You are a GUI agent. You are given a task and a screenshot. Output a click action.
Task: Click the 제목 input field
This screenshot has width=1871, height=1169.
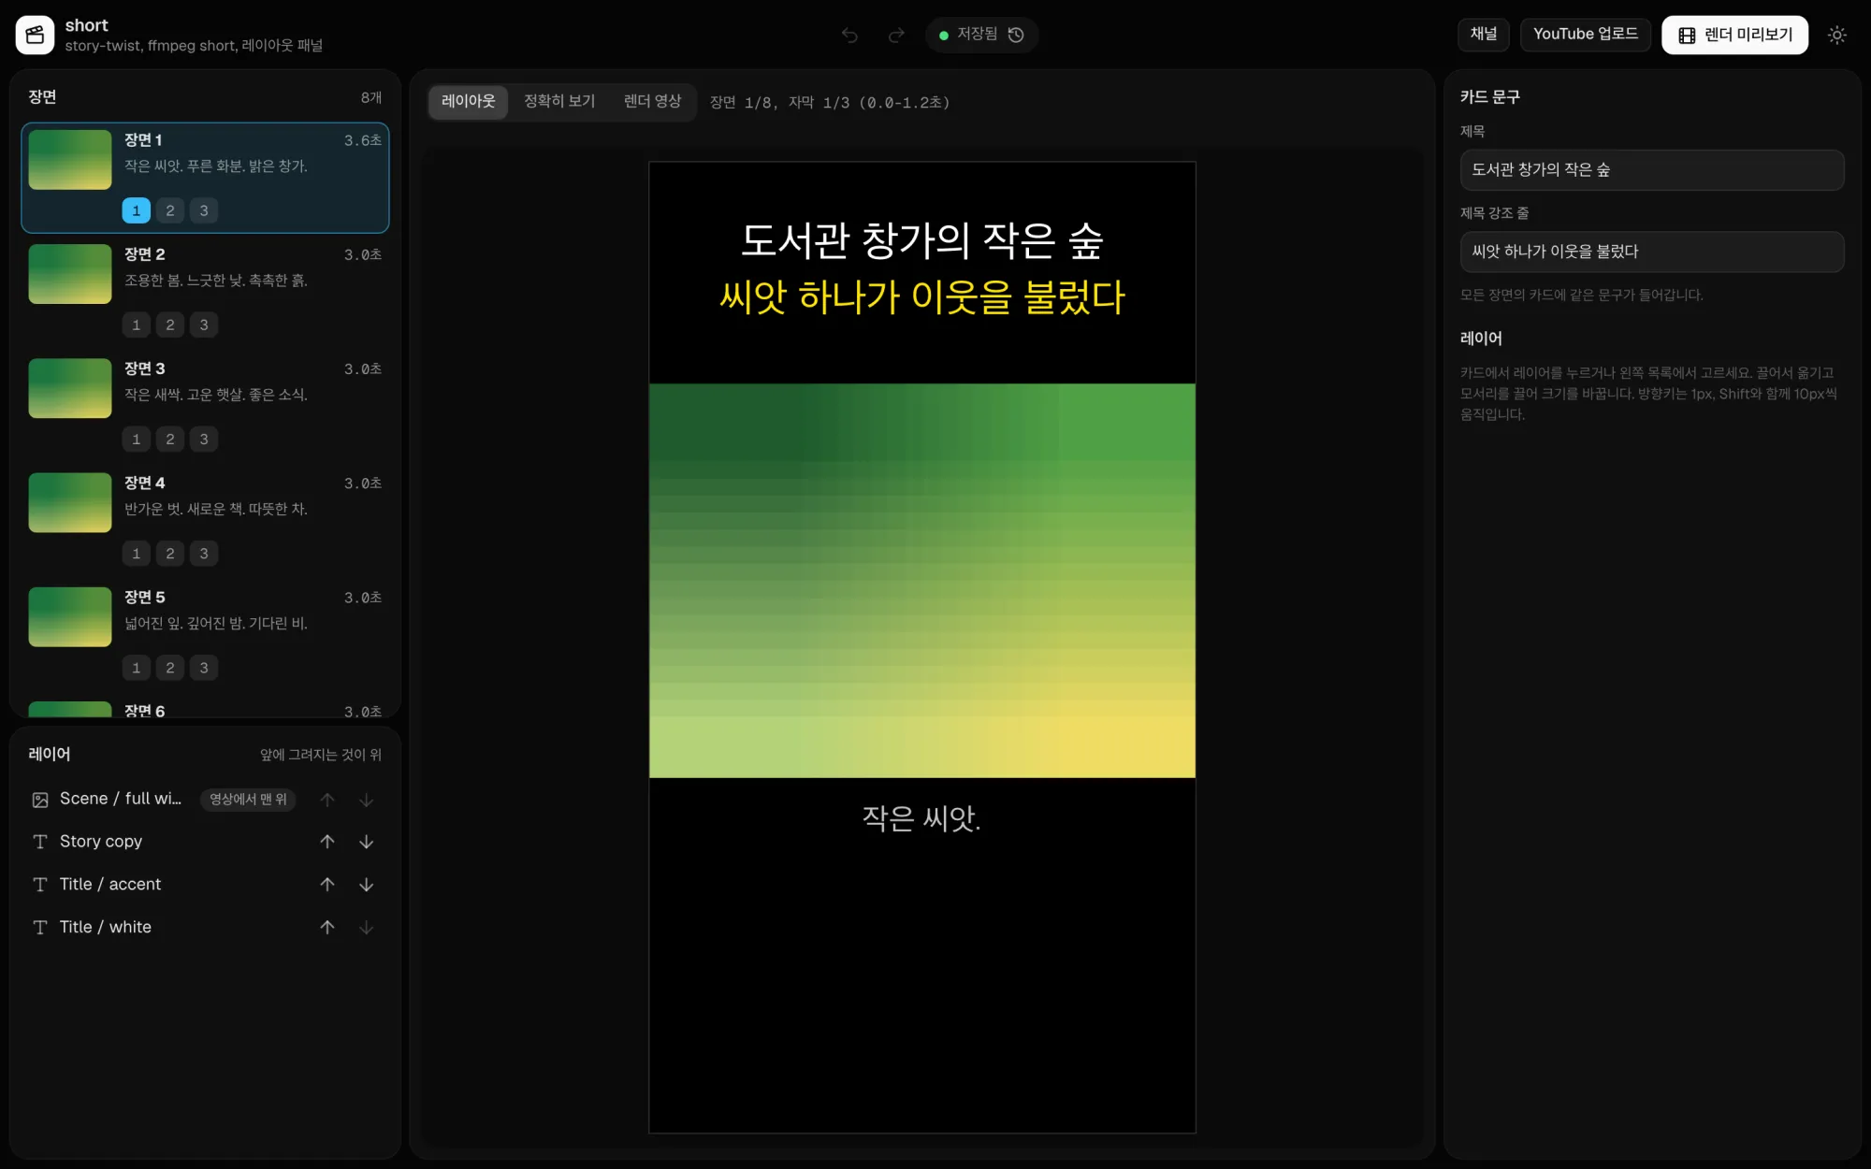coord(1651,170)
